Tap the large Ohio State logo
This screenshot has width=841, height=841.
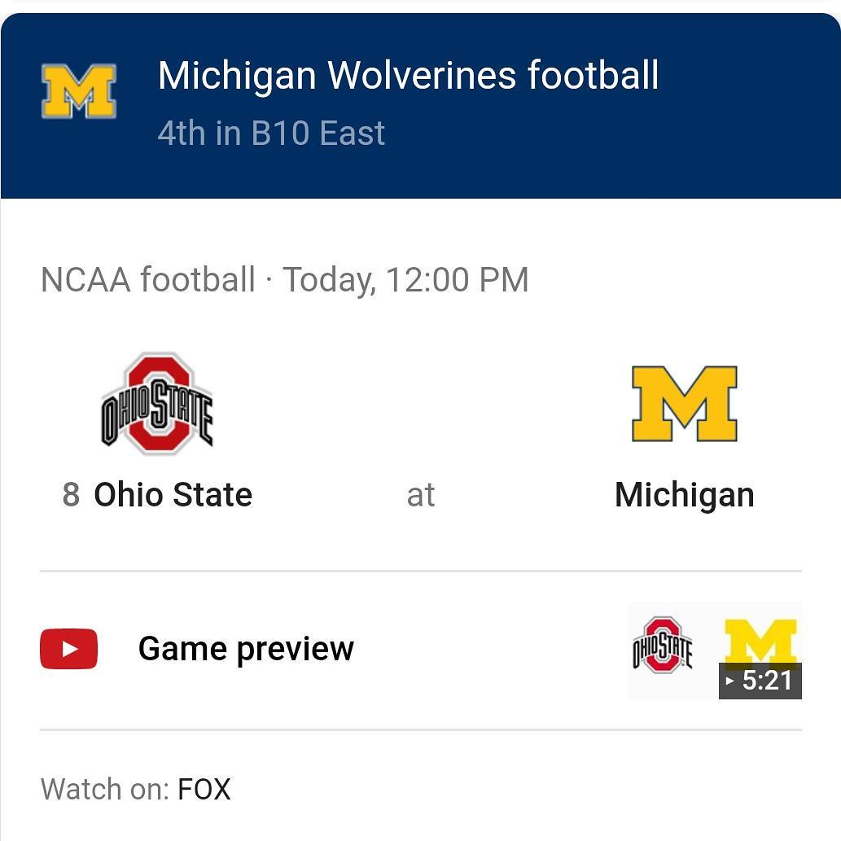click(x=156, y=404)
